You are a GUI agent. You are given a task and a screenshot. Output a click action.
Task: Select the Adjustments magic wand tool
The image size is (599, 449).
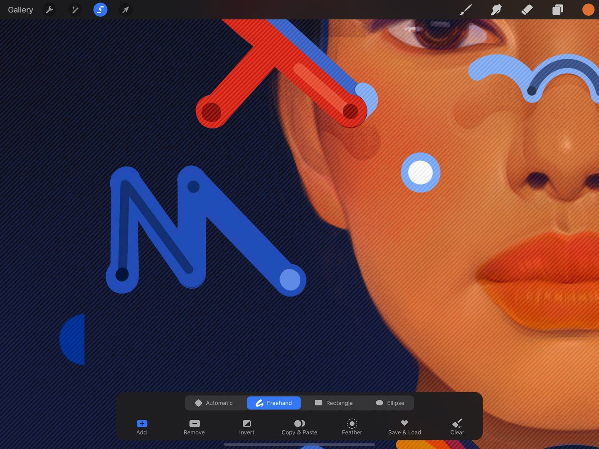pyautogui.click(x=75, y=9)
